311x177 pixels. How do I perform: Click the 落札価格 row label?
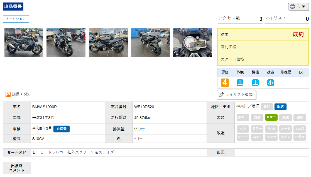[229, 47]
